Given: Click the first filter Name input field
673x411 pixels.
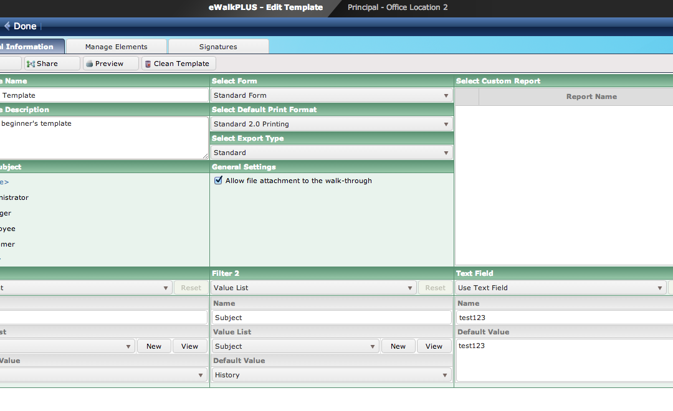Looking at the screenshot, I should click(x=103, y=318).
